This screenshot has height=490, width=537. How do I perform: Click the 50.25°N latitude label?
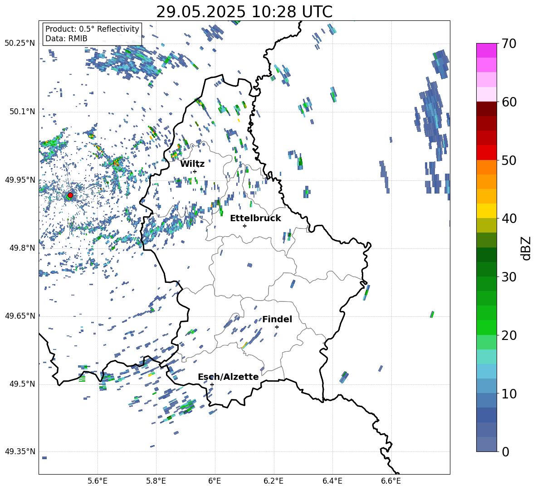[20, 44]
